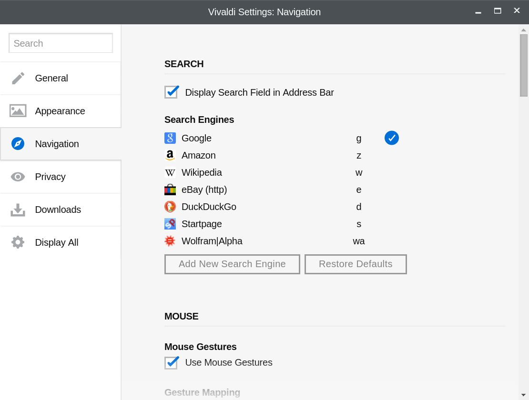Go to the Downloads settings tab
This screenshot has height=400, width=529.
pos(58,210)
